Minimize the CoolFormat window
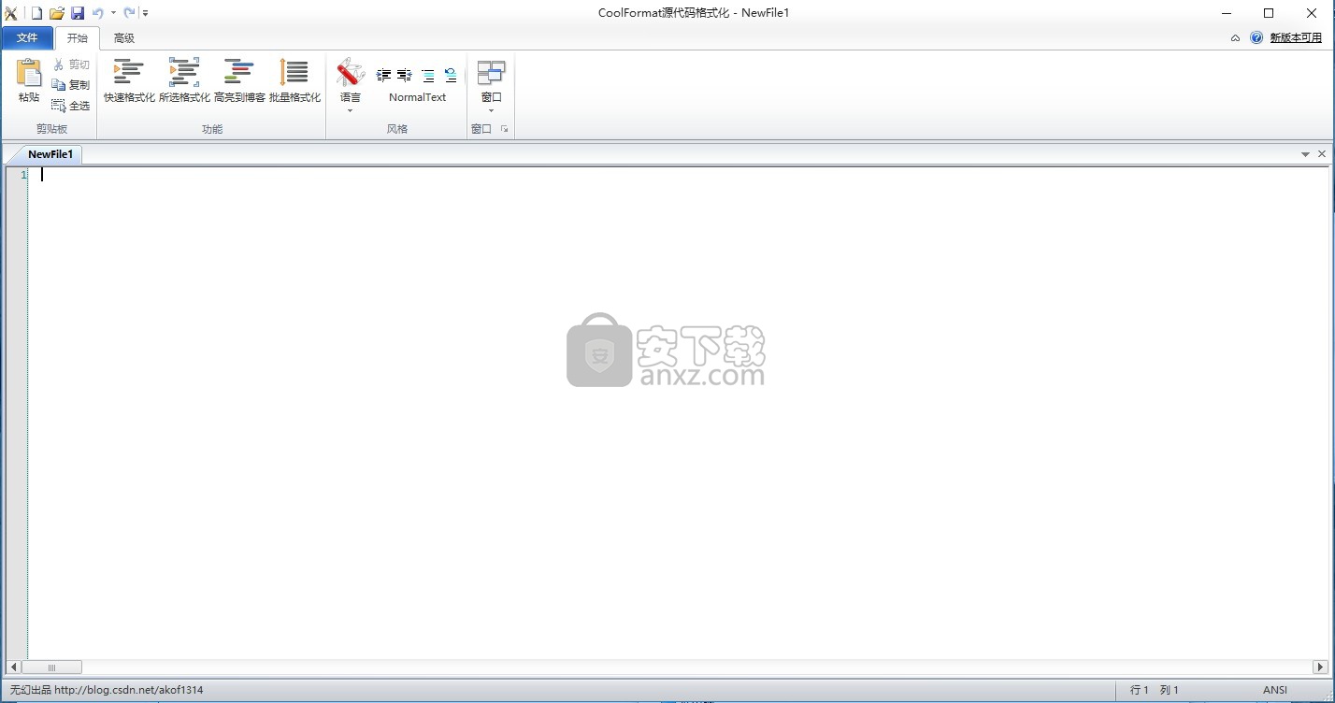This screenshot has height=703, width=1335. click(x=1226, y=13)
